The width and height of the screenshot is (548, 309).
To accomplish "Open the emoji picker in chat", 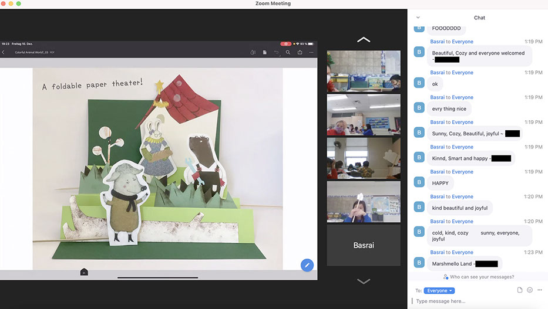I will tap(530, 290).
